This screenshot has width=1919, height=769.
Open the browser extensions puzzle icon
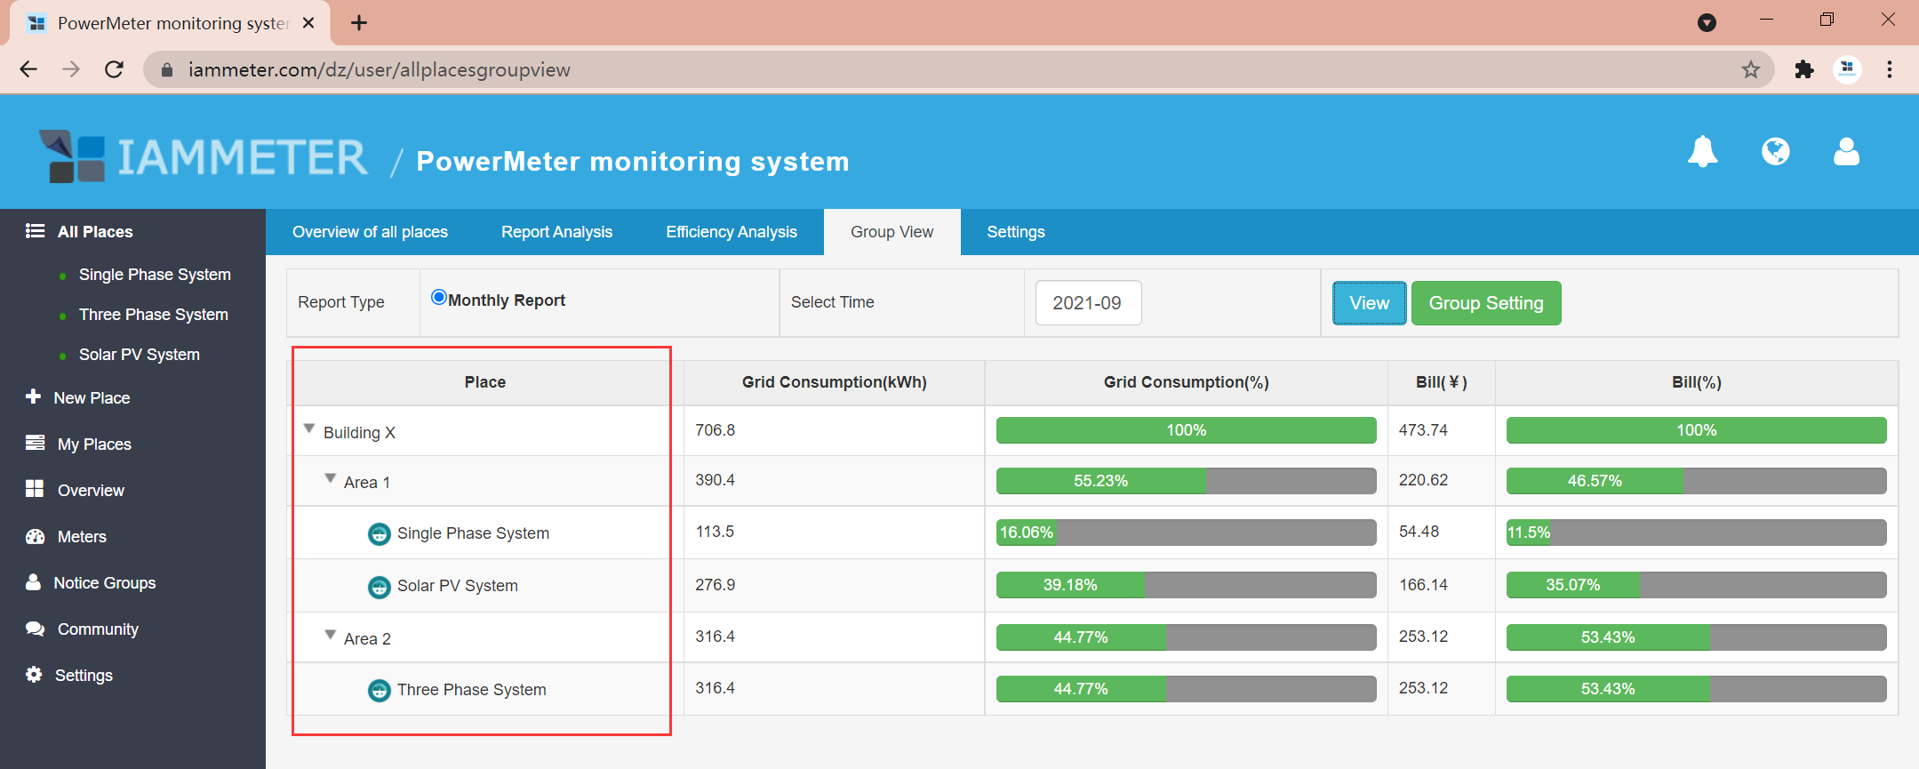point(1803,69)
